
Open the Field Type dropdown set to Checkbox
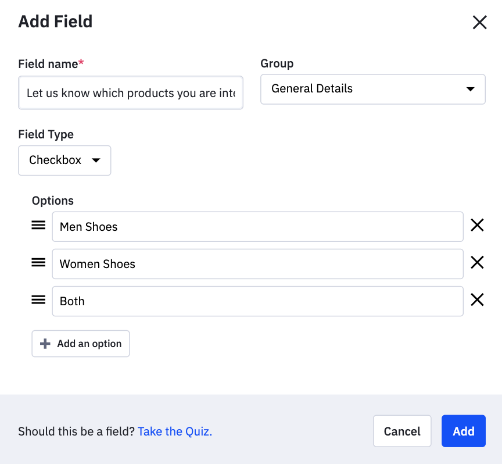(x=64, y=160)
